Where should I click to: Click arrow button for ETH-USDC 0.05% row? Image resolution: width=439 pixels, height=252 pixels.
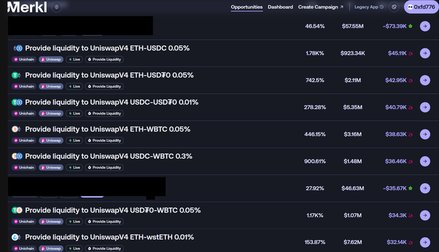[425, 53]
